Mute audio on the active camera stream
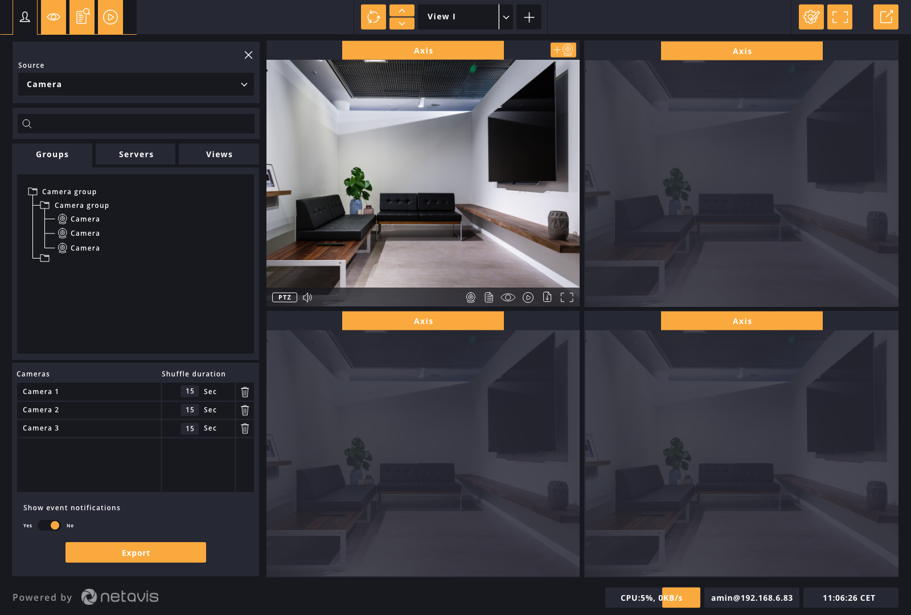The width and height of the screenshot is (911, 615). click(307, 297)
